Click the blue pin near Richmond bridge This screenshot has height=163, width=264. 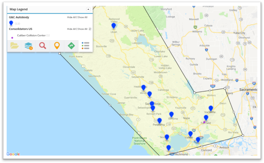click(169, 148)
